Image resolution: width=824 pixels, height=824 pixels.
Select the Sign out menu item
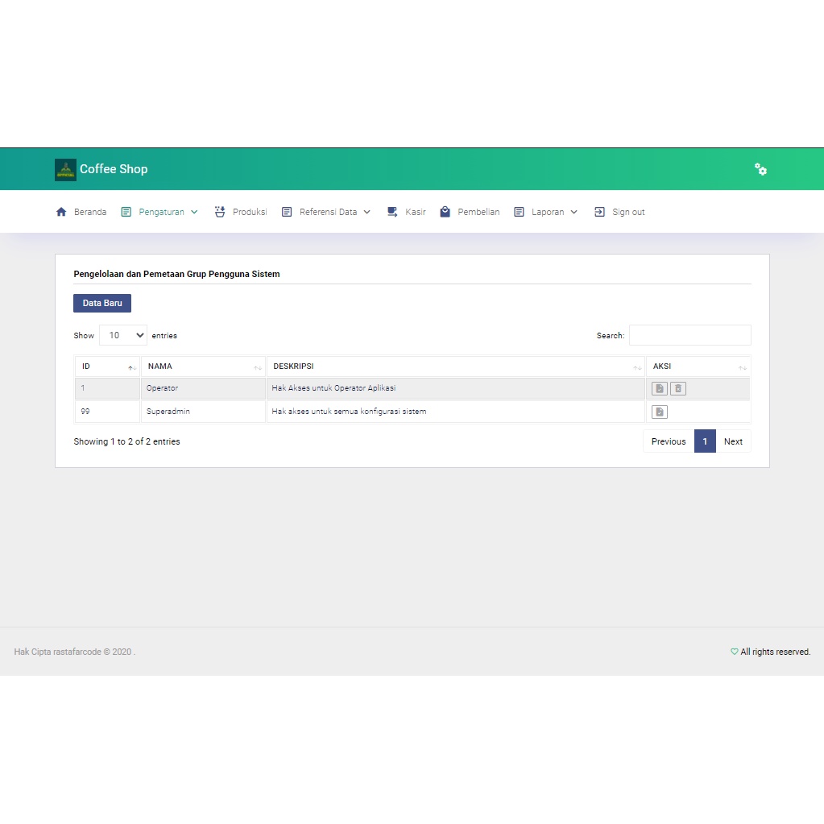click(x=628, y=212)
